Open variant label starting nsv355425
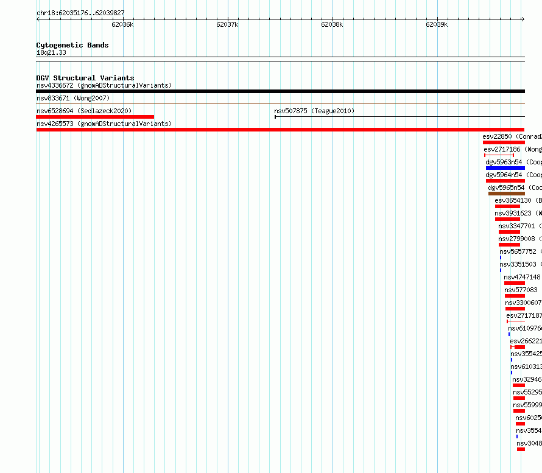 (x=526, y=354)
